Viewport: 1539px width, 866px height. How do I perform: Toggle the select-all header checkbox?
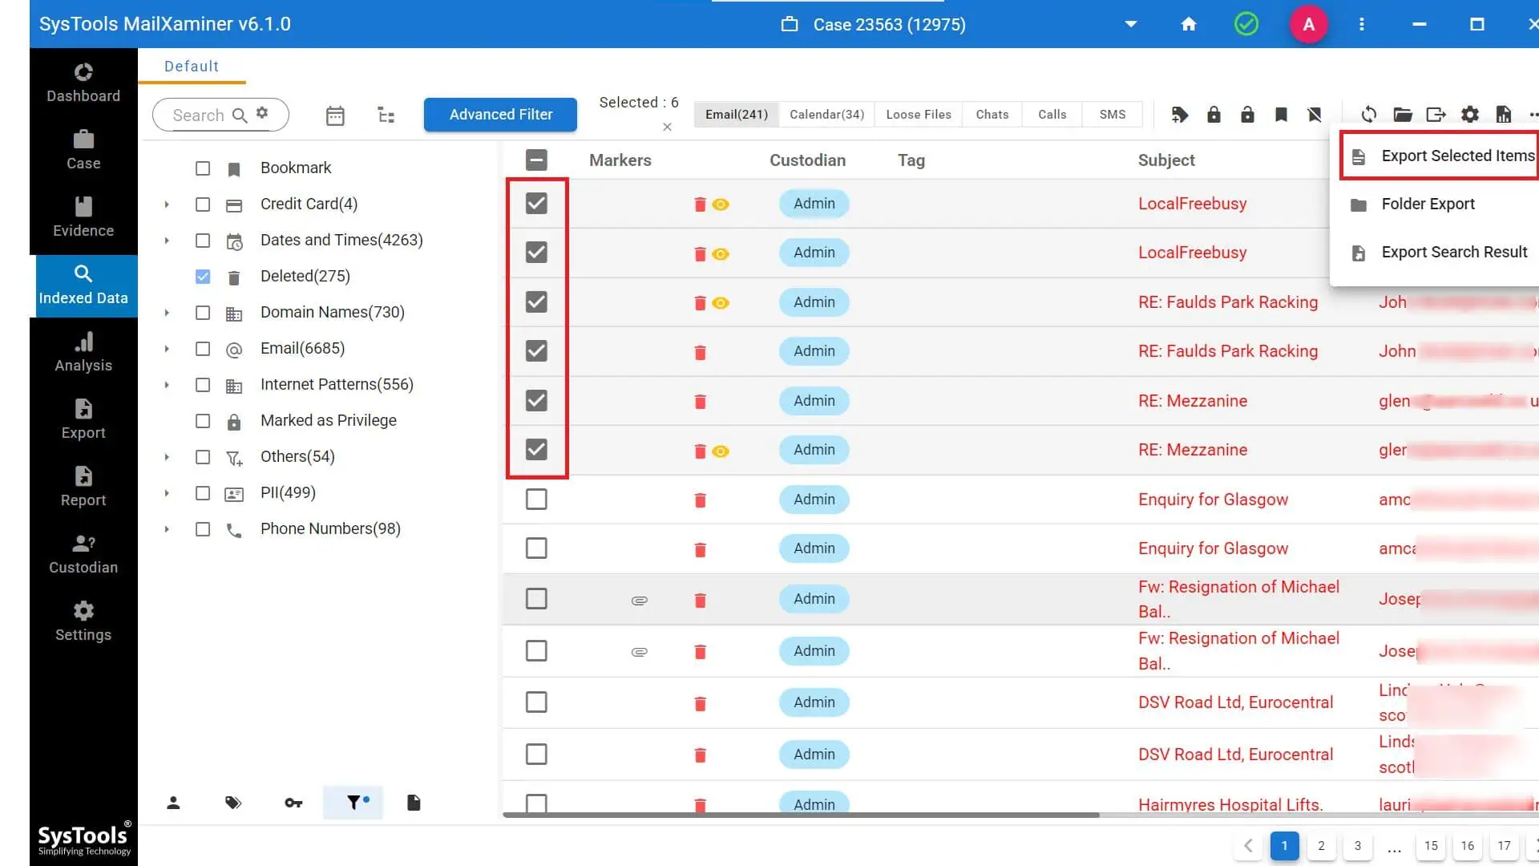coord(536,160)
